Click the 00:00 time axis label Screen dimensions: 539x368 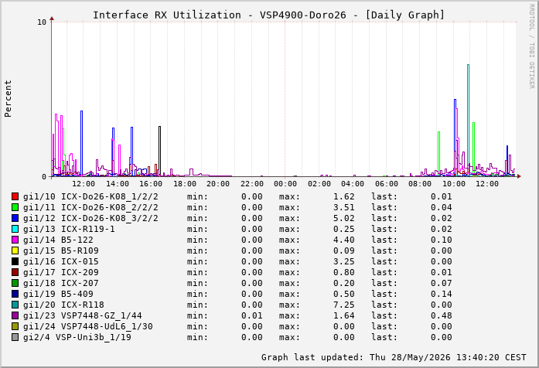coord(285,184)
